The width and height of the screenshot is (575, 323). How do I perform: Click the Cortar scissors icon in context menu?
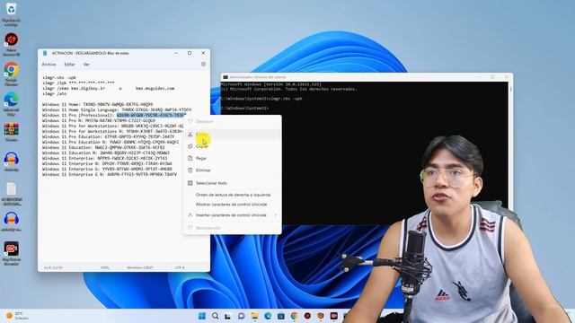190,135
